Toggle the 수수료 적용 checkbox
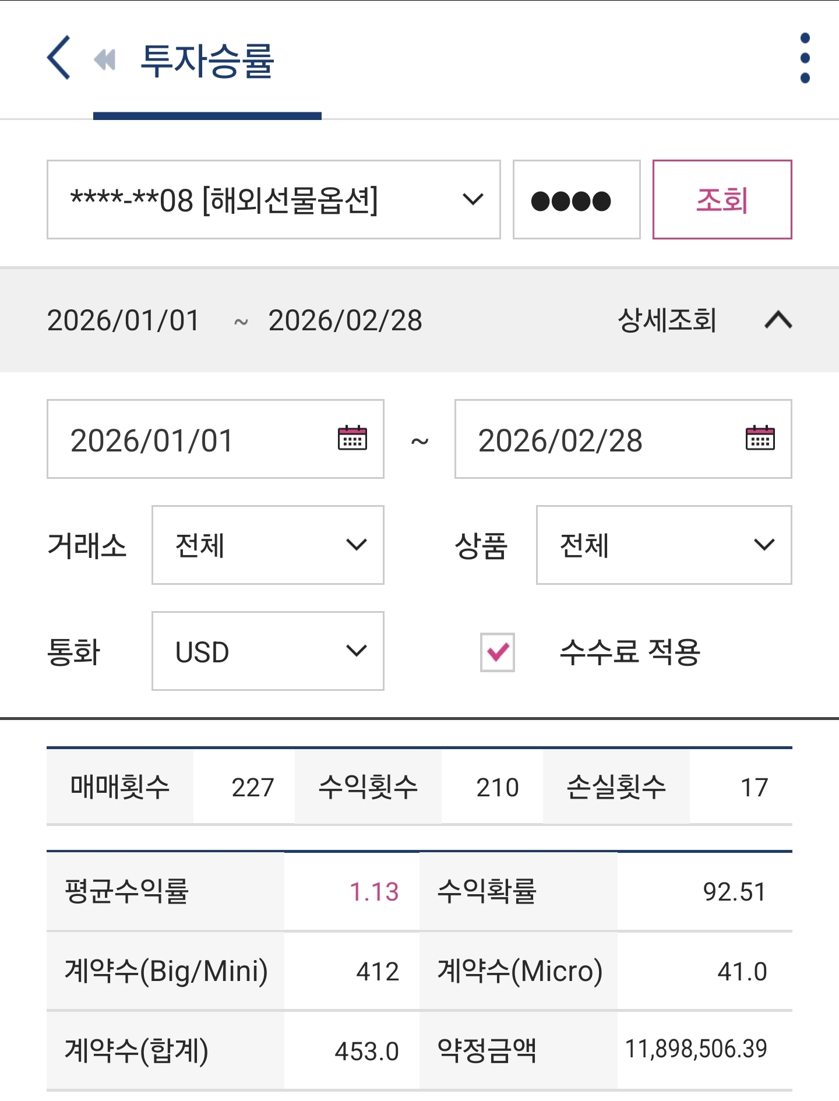 tap(498, 652)
